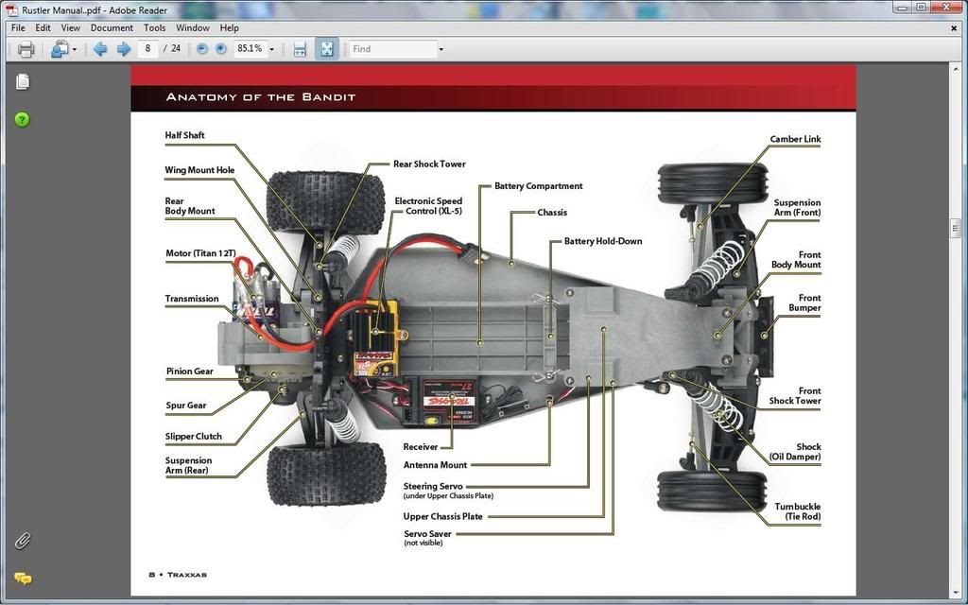Click the 'Receiver' label
The width and height of the screenshot is (968, 605).
[x=421, y=447]
